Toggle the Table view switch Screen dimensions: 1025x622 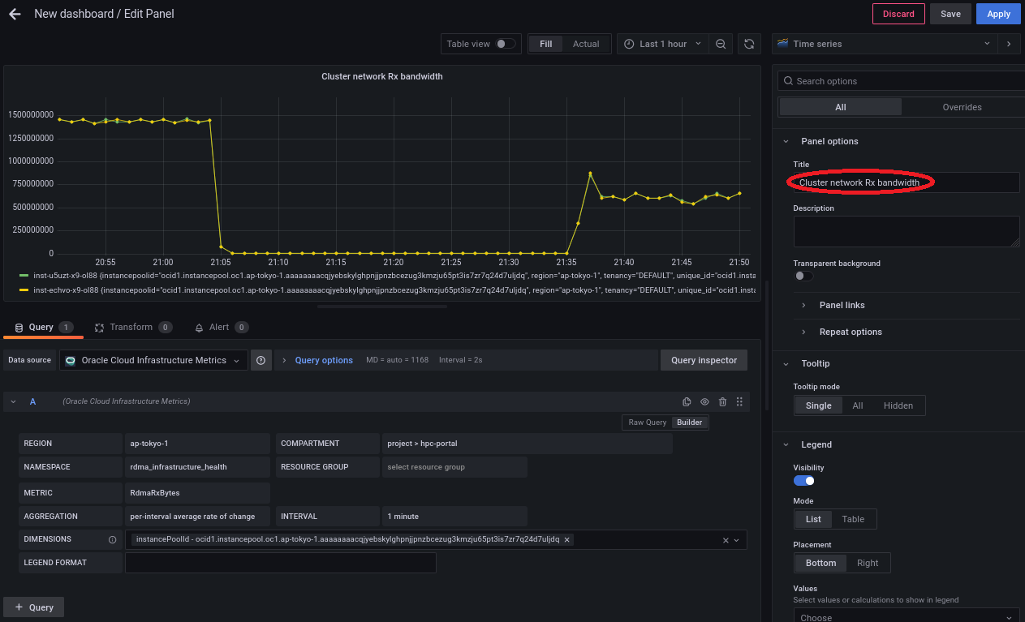click(x=506, y=44)
